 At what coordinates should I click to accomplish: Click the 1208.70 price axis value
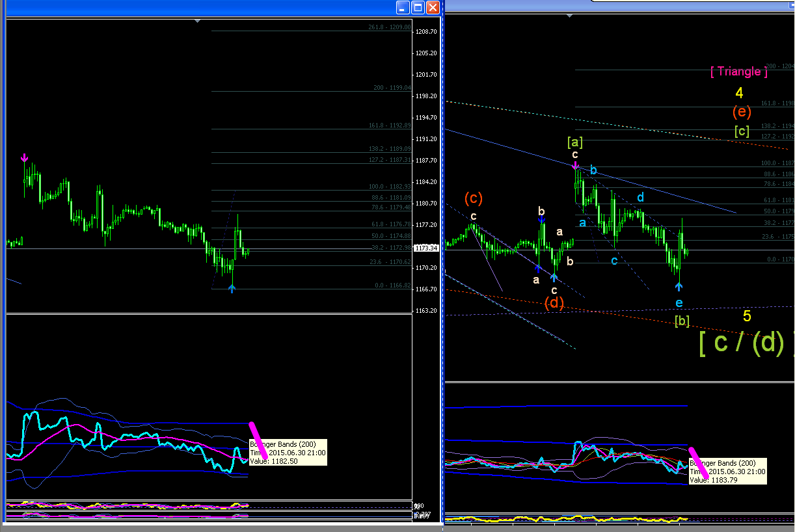coord(426,31)
